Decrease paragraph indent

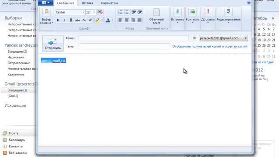point(133,12)
